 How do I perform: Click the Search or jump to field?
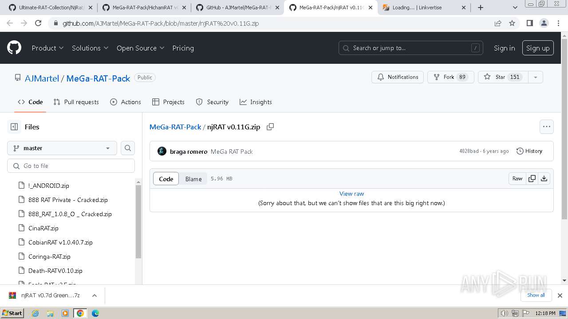(x=410, y=48)
